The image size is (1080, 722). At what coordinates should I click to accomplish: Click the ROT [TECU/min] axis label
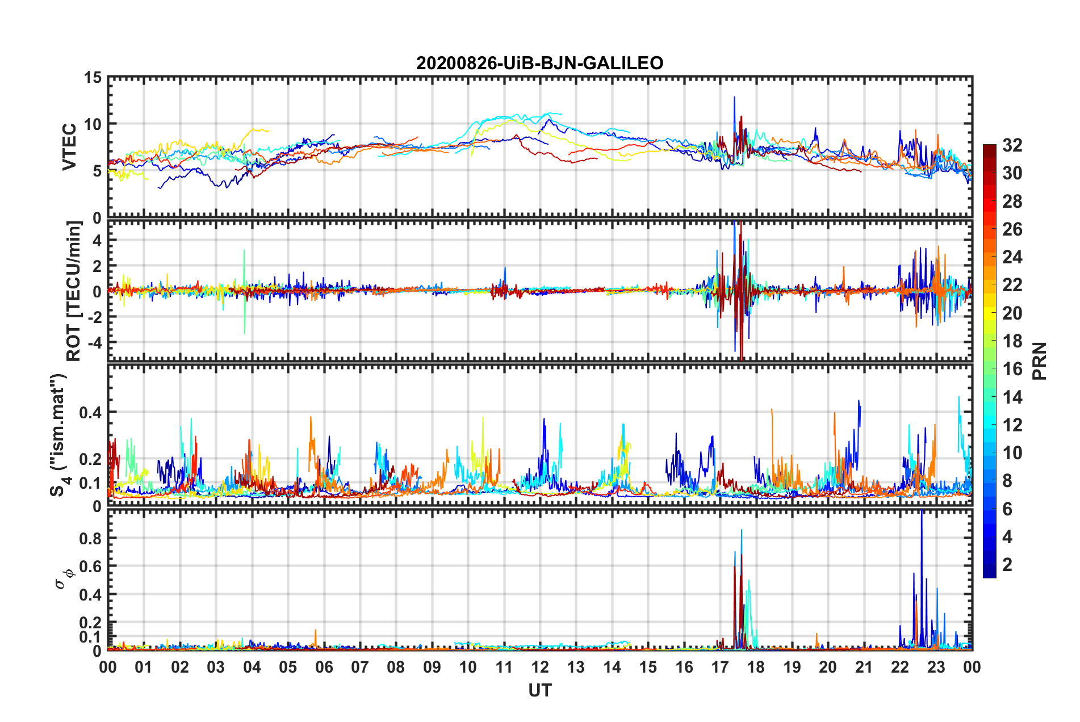74,291
